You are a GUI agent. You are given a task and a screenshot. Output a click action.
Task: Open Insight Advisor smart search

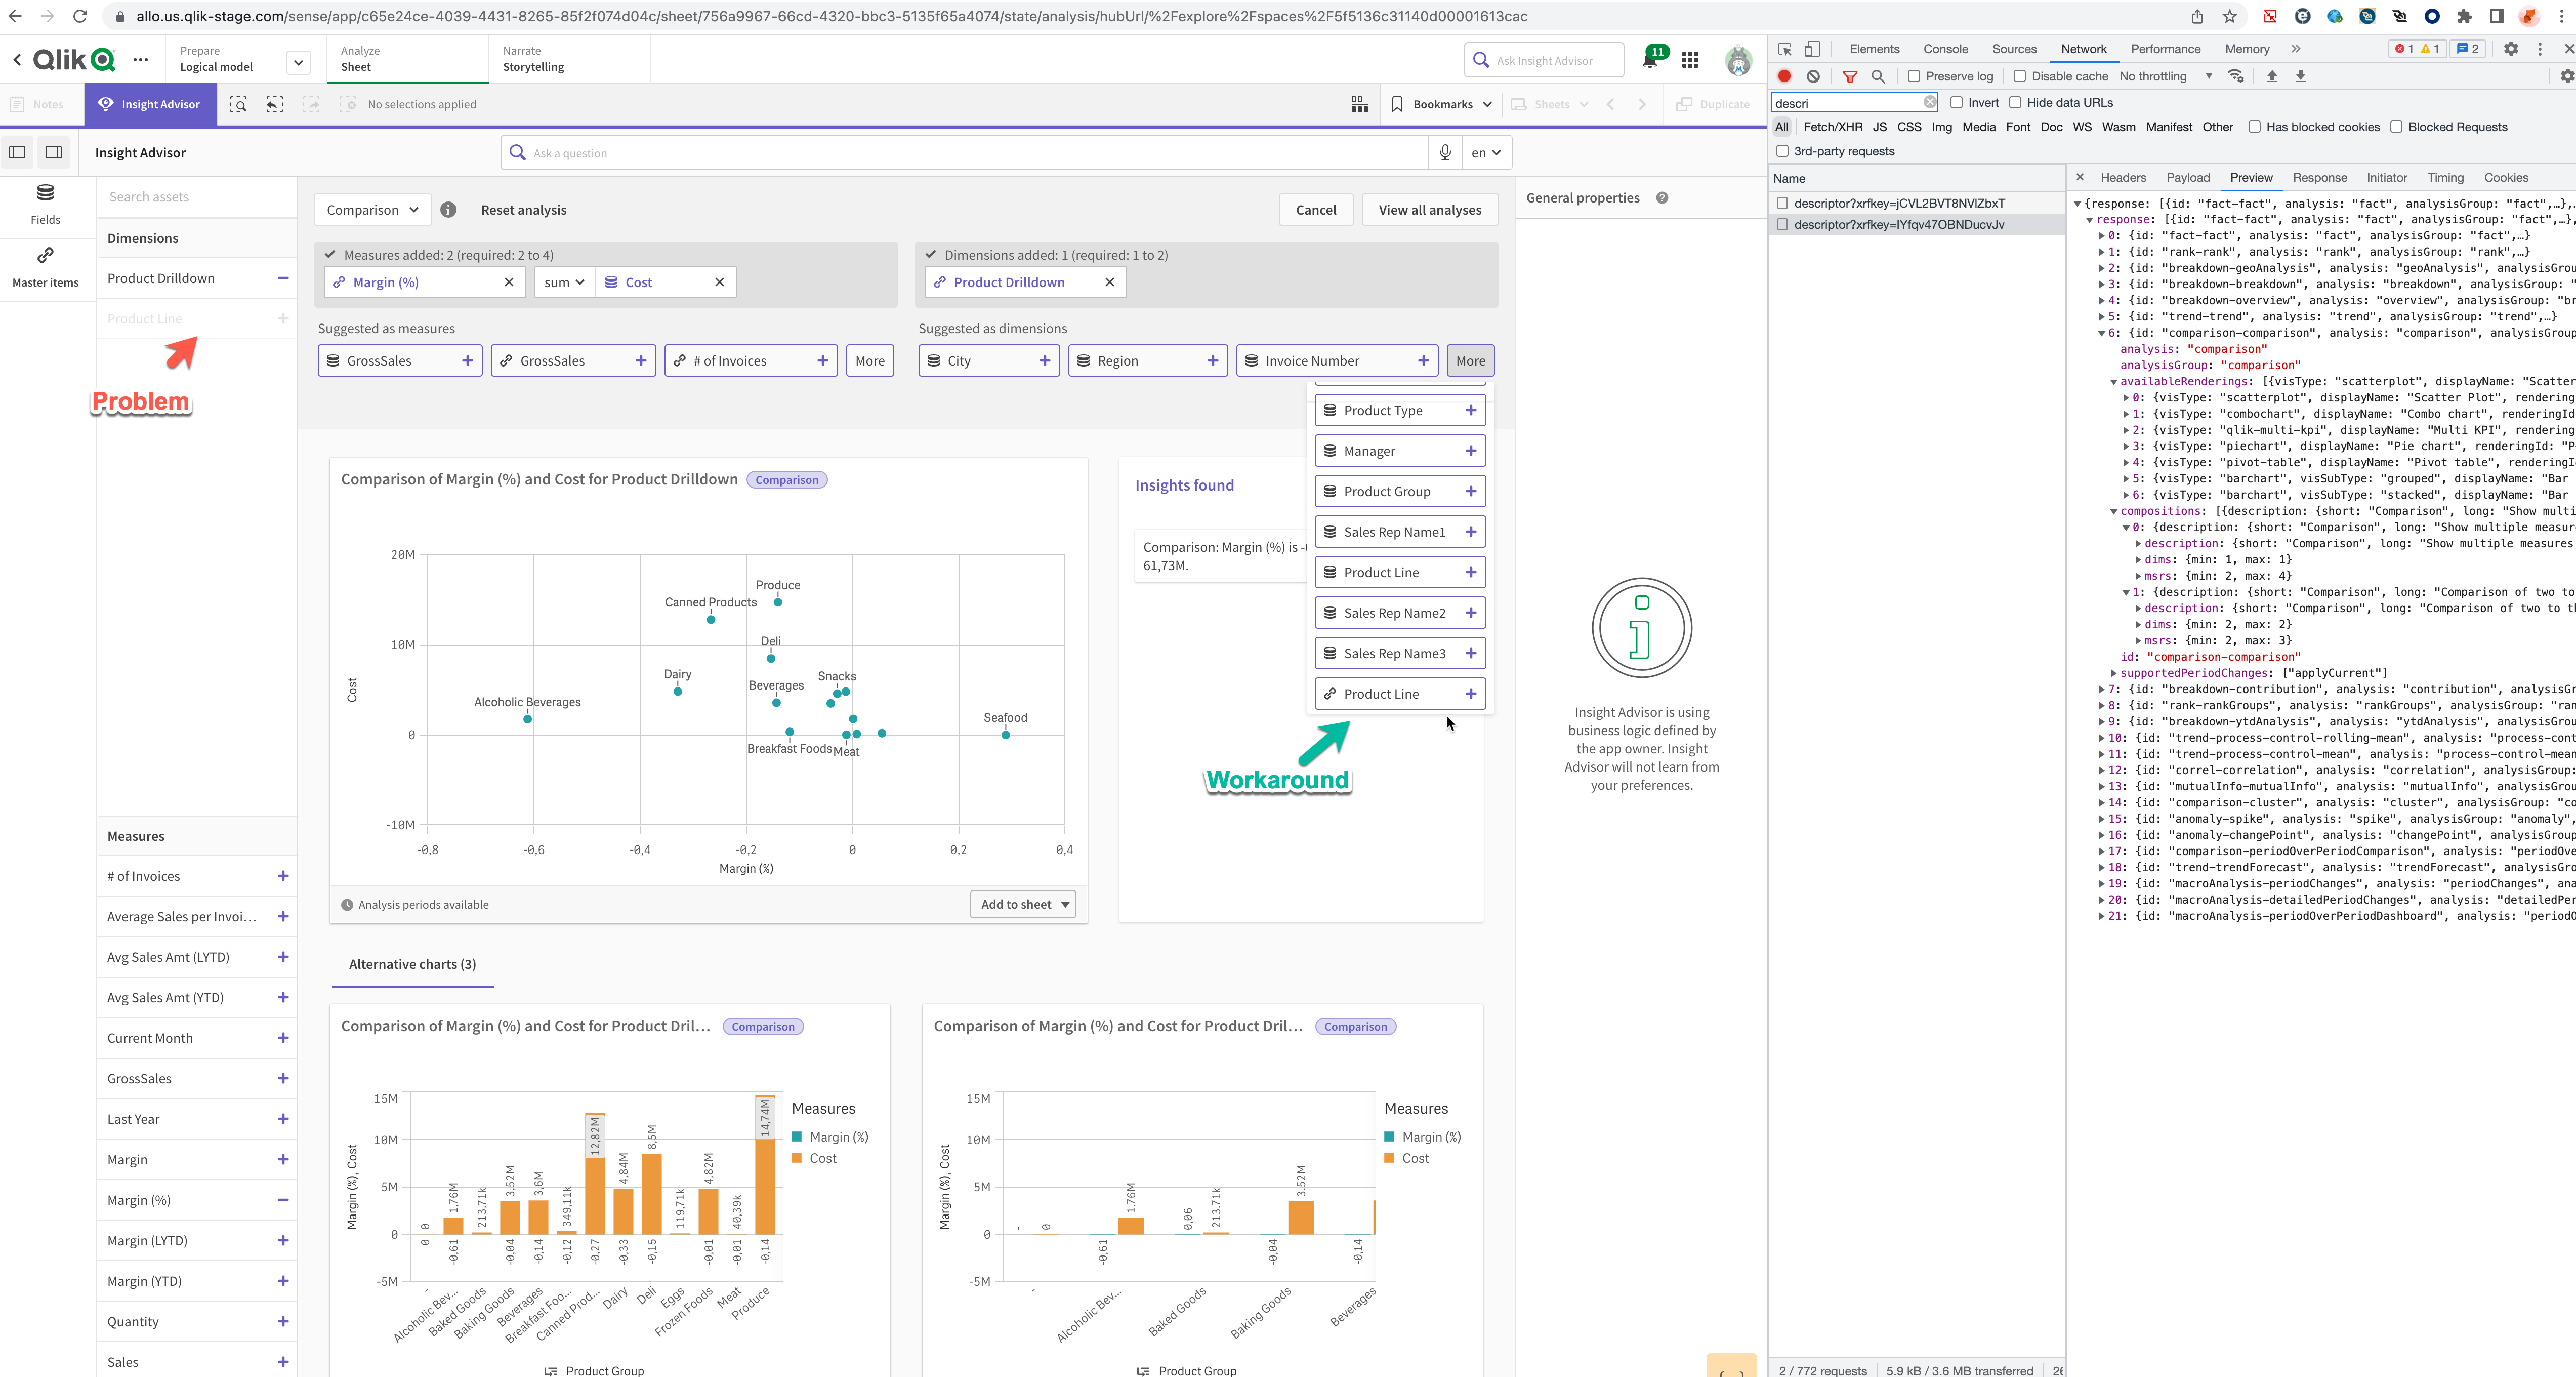(238, 104)
